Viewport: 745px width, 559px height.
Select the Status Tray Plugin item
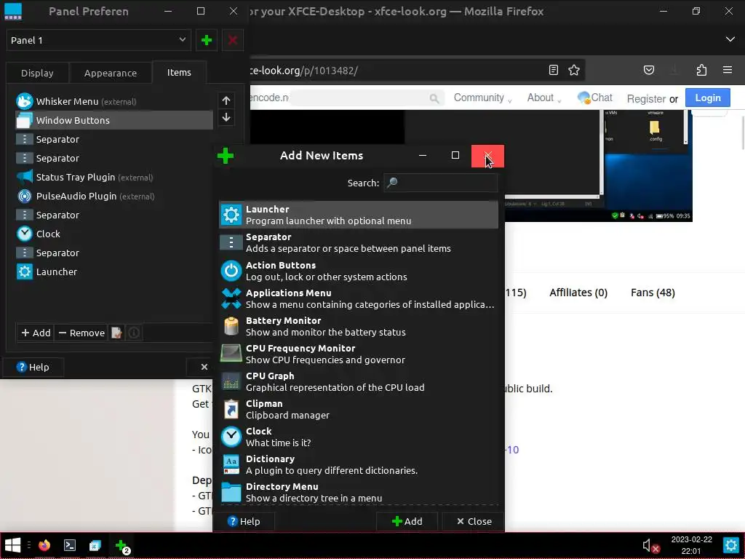click(114, 178)
